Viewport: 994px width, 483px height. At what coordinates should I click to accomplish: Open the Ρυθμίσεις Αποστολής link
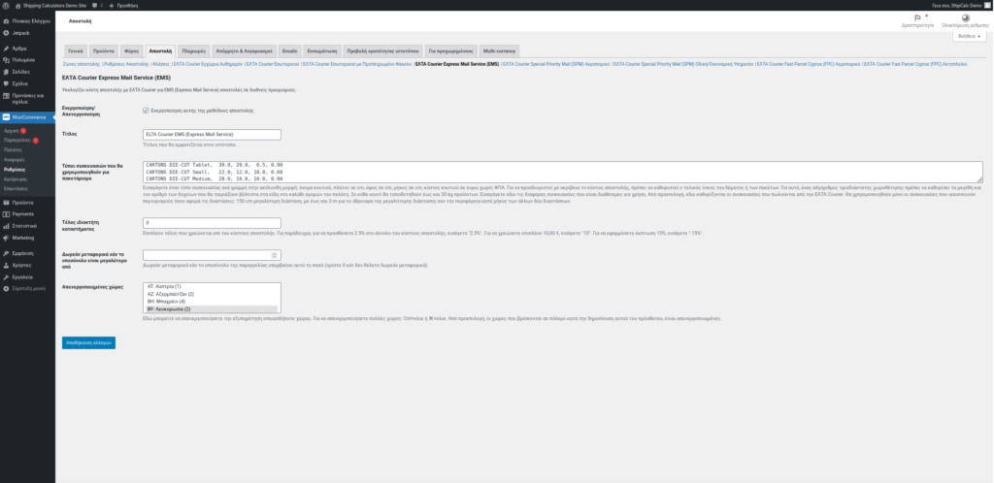click(126, 64)
